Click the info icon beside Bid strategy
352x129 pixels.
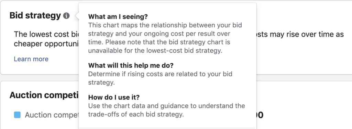66,16
